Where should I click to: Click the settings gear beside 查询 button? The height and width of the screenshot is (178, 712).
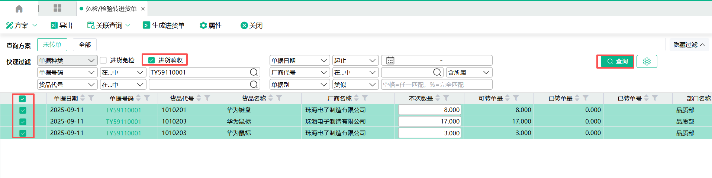click(647, 61)
